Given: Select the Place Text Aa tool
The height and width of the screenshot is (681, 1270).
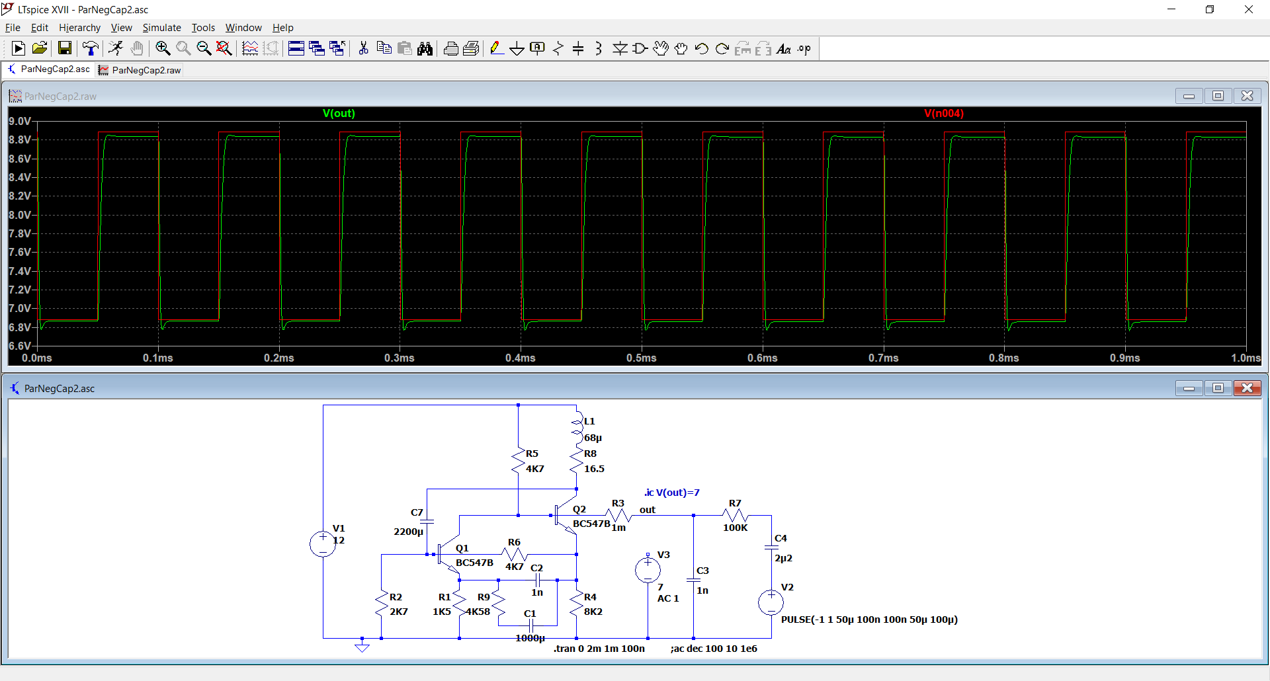Looking at the screenshot, I should click(784, 48).
